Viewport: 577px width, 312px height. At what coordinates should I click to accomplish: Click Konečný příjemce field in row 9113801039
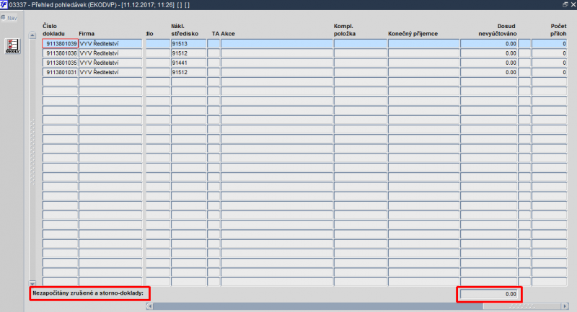point(423,43)
